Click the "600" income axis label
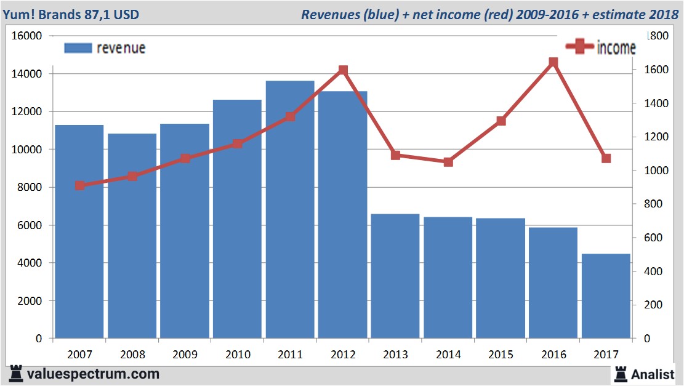This screenshot has width=684, height=386. [x=653, y=238]
